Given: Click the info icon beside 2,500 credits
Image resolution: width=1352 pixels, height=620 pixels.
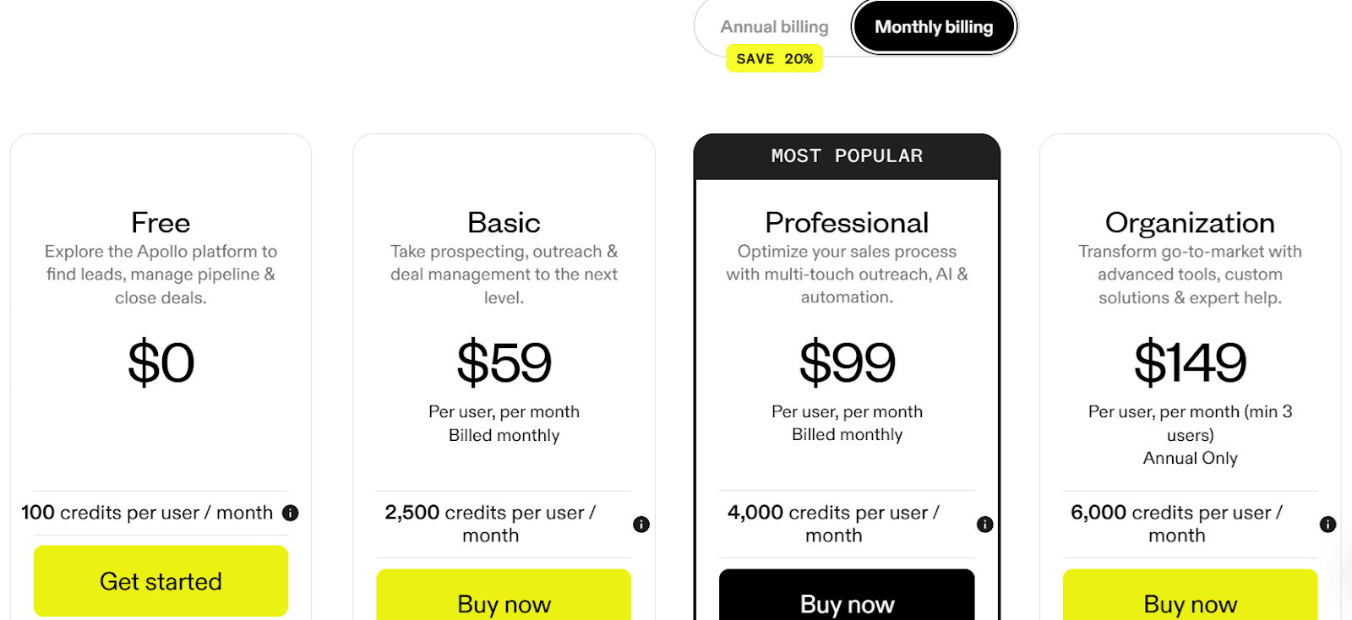Looking at the screenshot, I should pos(641,525).
